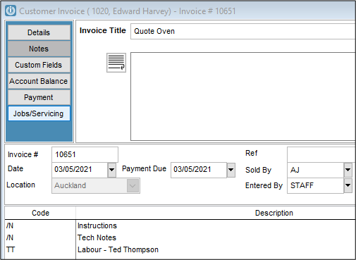Image resolution: width=356 pixels, height=260 pixels.
Task: Show the Account Balance section
Action: tap(39, 81)
